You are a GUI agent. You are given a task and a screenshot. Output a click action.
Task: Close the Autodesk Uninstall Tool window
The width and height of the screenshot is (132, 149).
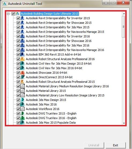click(x=123, y=2)
